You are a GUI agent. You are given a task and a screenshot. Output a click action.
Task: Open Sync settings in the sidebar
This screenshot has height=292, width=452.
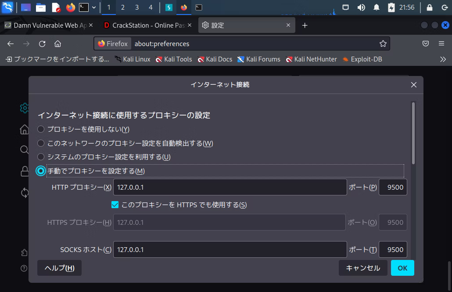pyautogui.click(x=25, y=193)
